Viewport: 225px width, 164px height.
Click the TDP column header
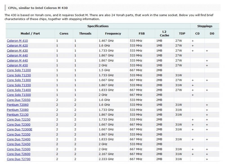click(182, 33)
